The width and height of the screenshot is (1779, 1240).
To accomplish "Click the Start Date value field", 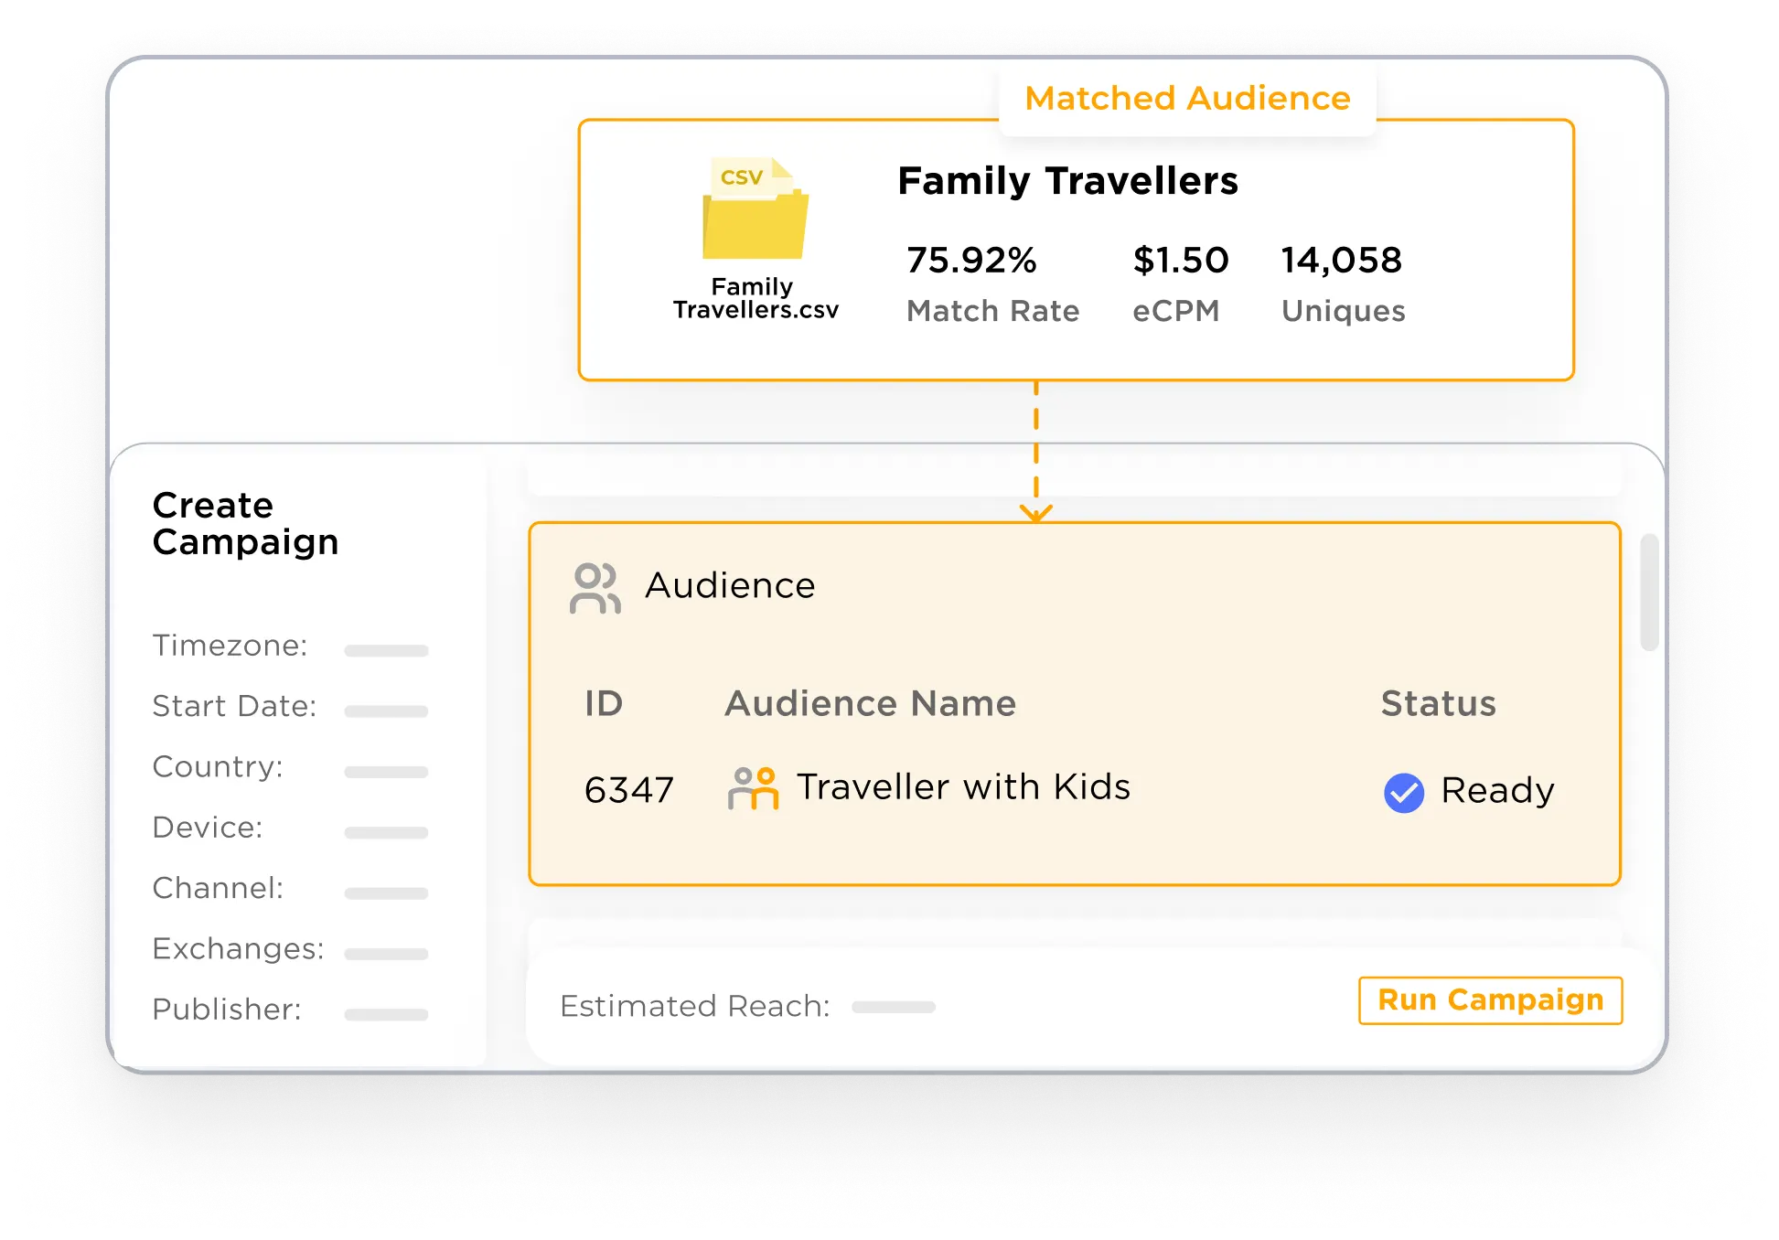I will point(386,711).
